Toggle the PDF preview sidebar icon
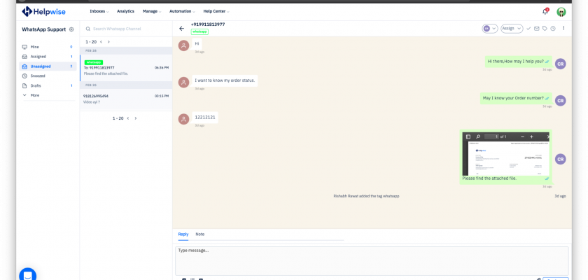This screenshot has height=280, width=588. click(468, 136)
